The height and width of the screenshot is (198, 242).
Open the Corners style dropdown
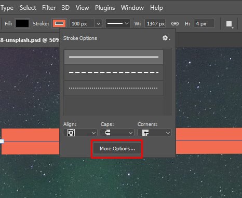tap(154, 133)
